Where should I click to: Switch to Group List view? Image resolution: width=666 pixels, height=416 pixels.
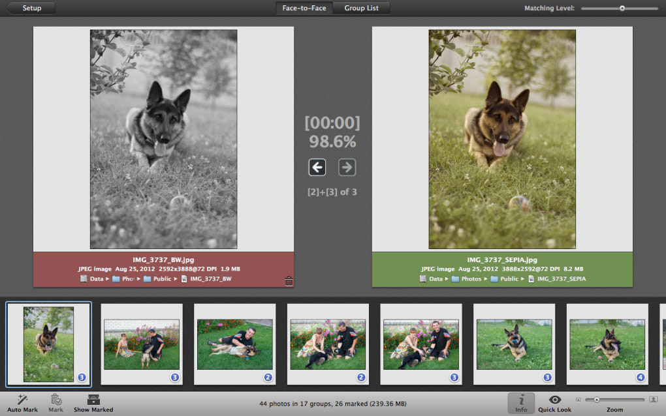[x=361, y=8]
